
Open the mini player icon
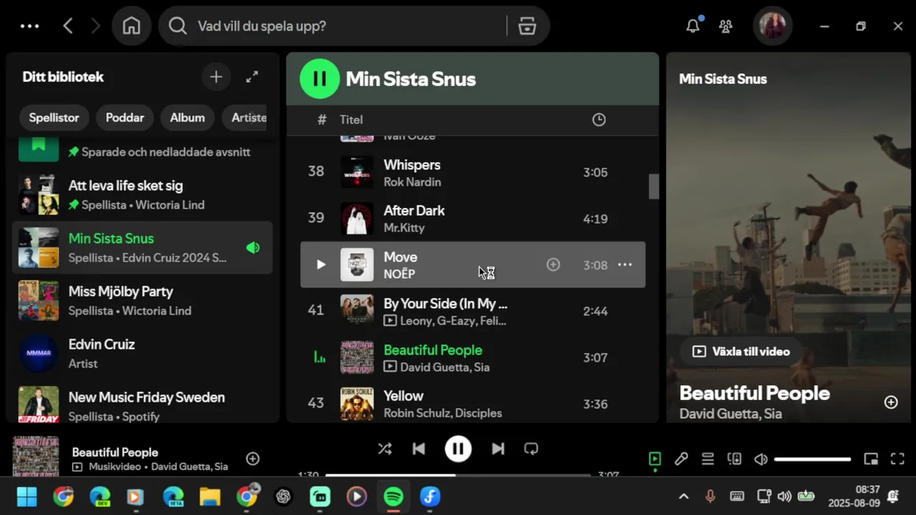(x=871, y=459)
